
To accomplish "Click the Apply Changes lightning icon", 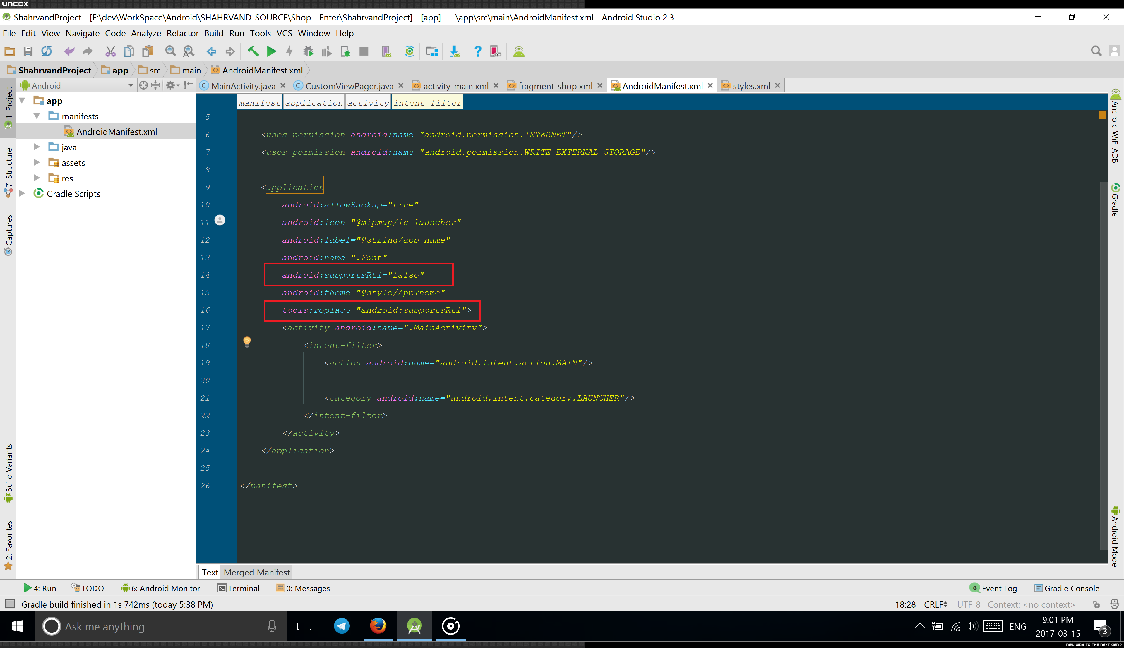I will (x=290, y=51).
